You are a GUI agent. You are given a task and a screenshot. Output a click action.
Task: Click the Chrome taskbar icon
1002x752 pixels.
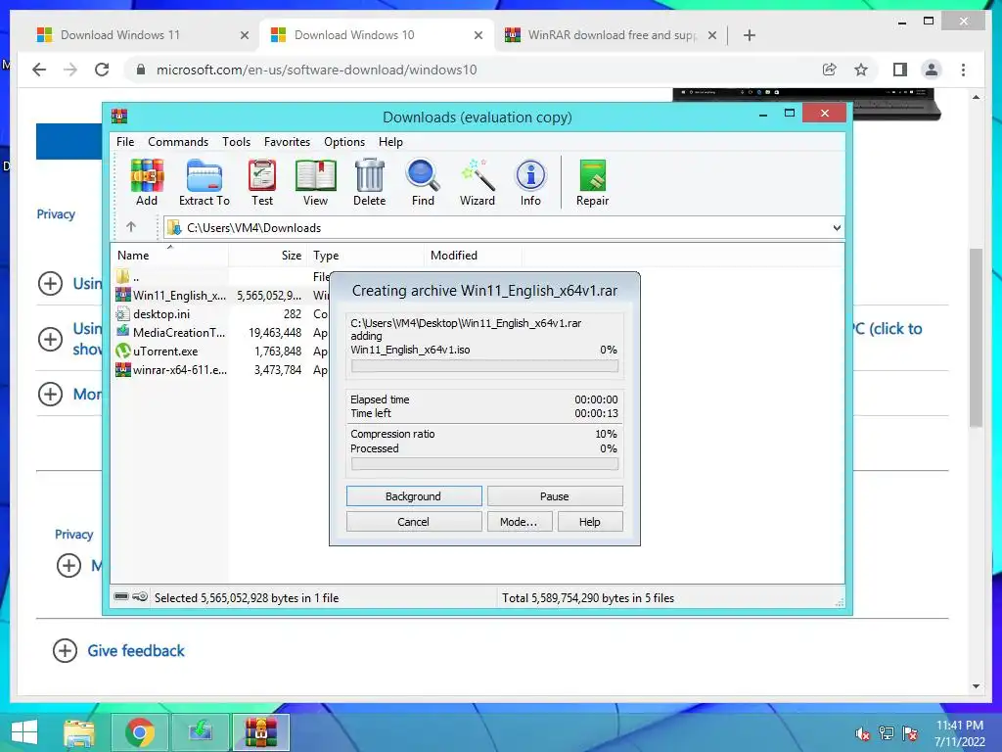pyautogui.click(x=140, y=732)
